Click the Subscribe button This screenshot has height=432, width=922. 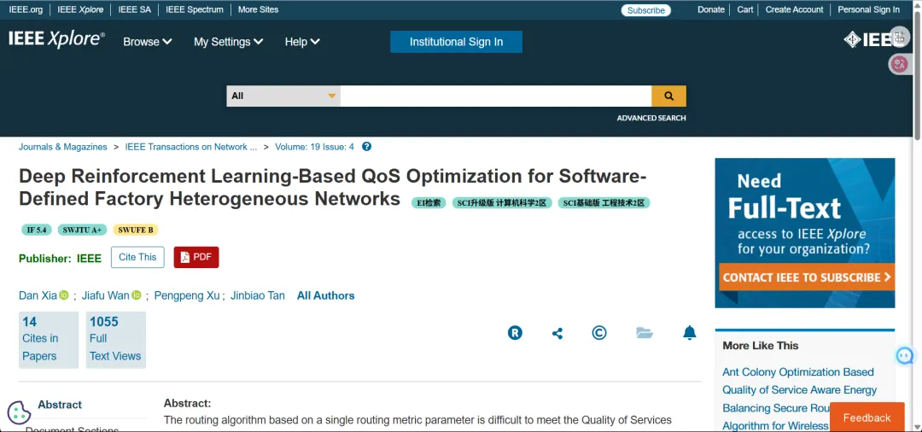tap(645, 10)
